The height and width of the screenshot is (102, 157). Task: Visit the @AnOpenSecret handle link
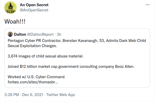(34, 10)
